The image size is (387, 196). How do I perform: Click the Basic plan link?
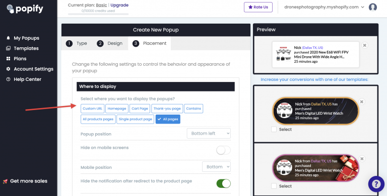(101, 5)
